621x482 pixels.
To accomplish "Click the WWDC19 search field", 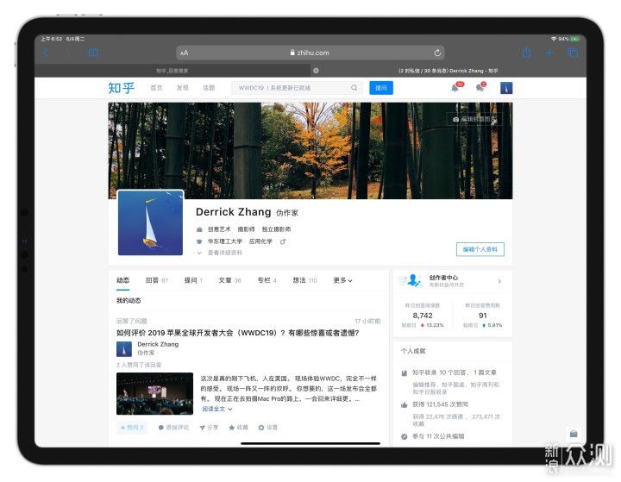I will [x=292, y=88].
